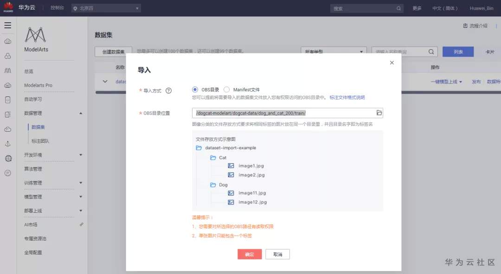
Task: Open Modelarts Pro in sidebar
Action: pyautogui.click(x=38, y=85)
